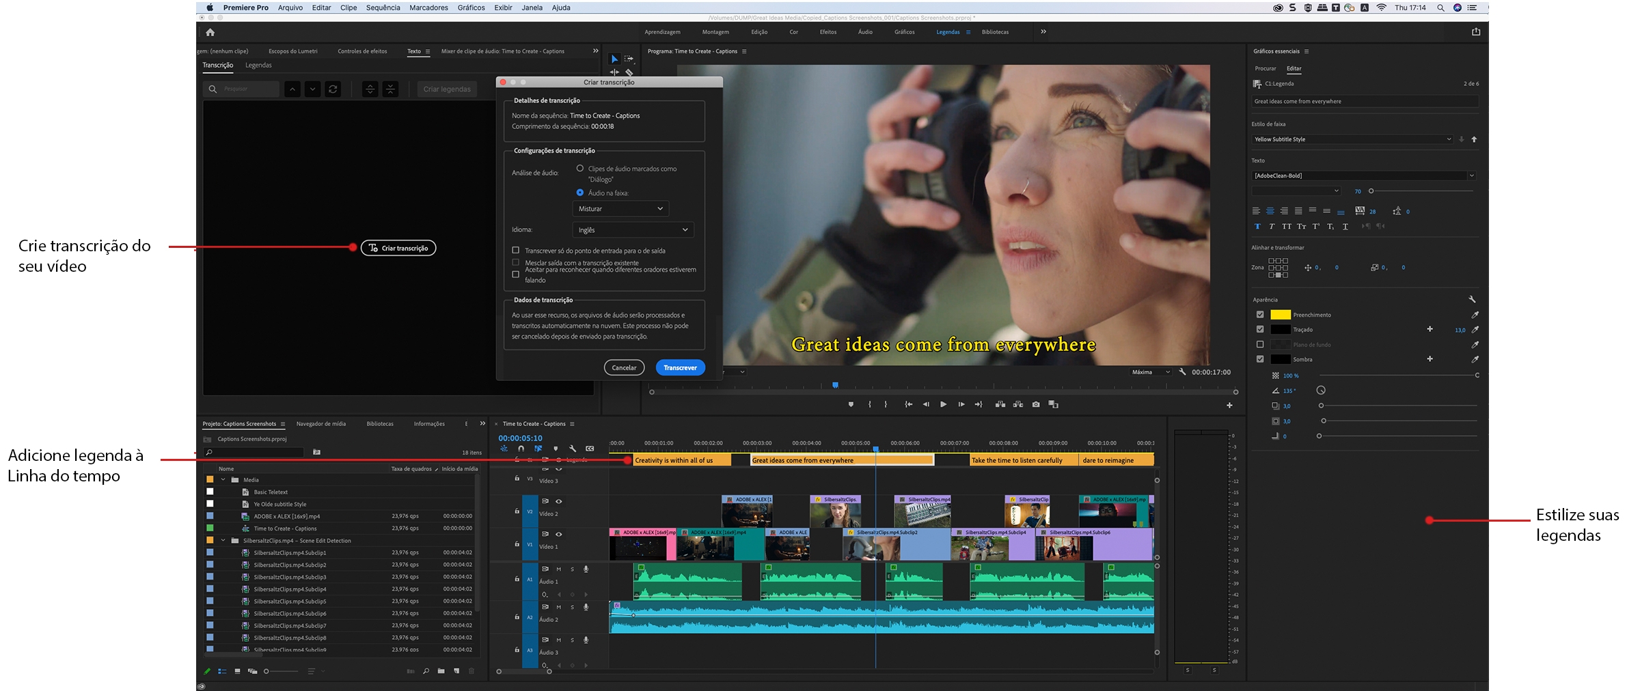Uncheck the Traçado stroke checkbox
Image resolution: width=1640 pixels, height=691 pixels.
pyautogui.click(x=1260, y=329)
